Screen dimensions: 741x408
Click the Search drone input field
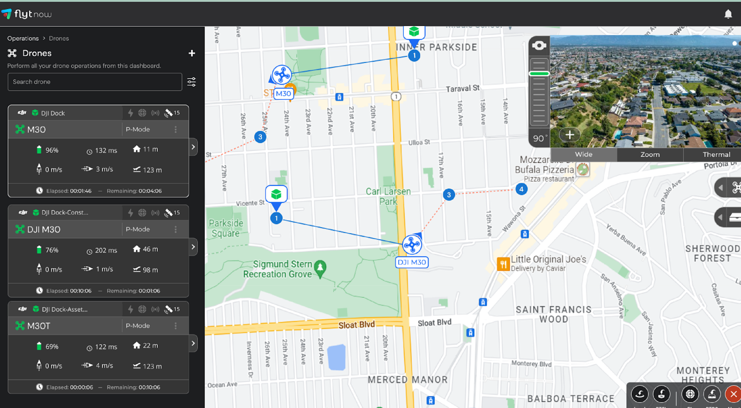tap(95, 82)
